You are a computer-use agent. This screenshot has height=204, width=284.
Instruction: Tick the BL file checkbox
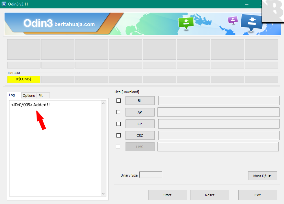pyautogui.click(x=118, y=101)
